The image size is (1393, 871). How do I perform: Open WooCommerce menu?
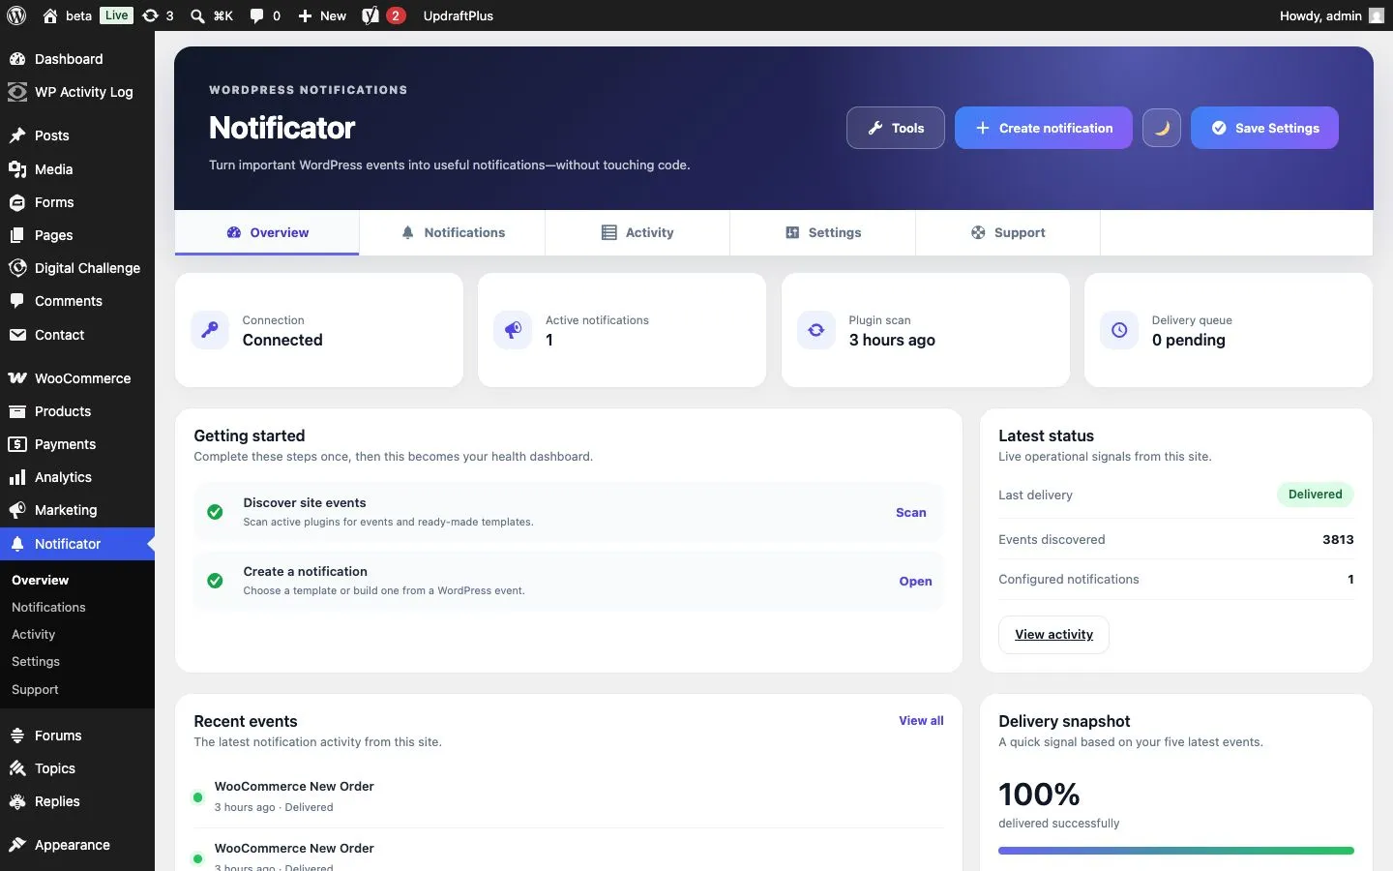coord(77,378)
